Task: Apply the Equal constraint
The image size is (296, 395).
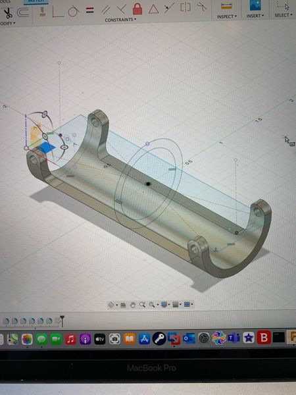Action: [90, 11]
